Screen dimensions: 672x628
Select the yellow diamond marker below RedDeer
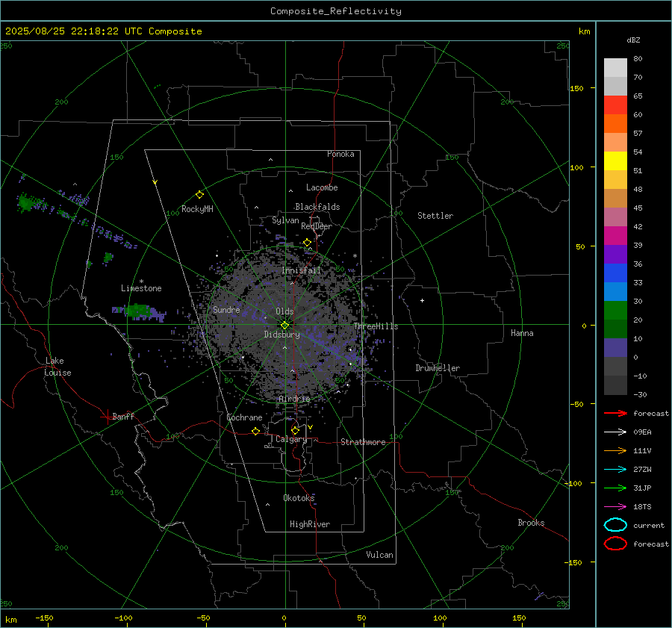click(308, 243)
